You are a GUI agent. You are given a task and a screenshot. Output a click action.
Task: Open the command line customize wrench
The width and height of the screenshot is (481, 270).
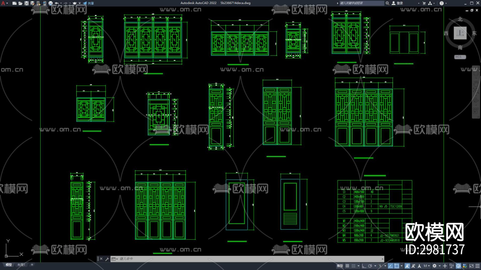click(107, 259)
